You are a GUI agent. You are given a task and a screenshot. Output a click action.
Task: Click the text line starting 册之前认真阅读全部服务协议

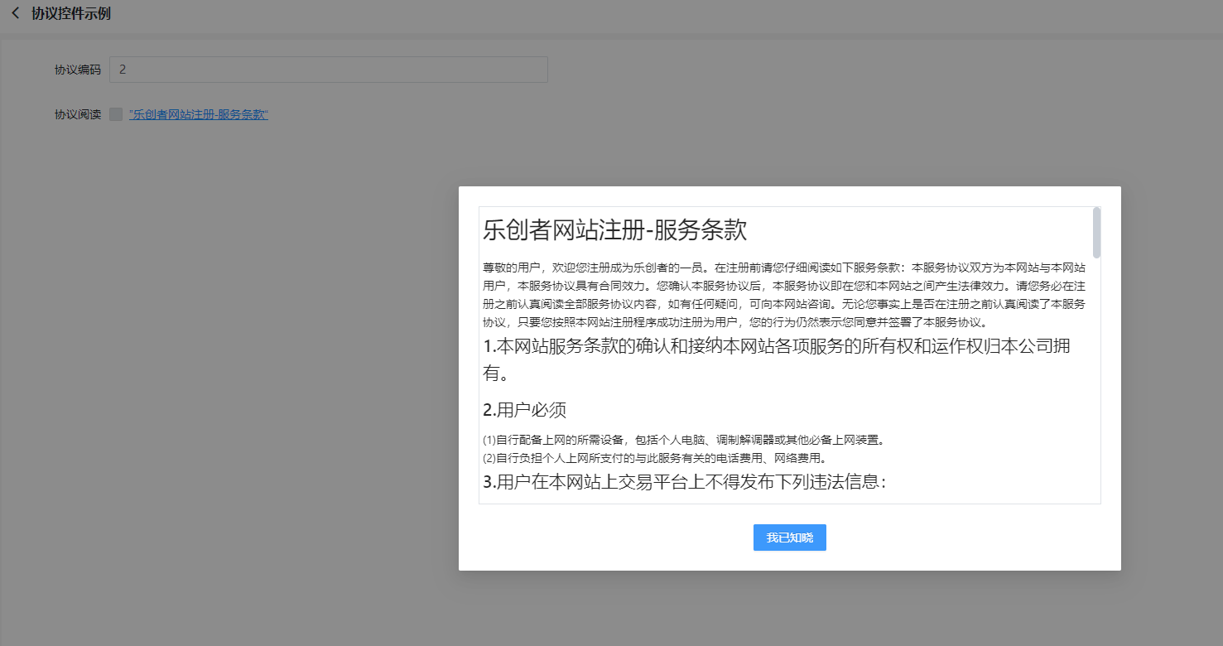click(x=783, y=304)
